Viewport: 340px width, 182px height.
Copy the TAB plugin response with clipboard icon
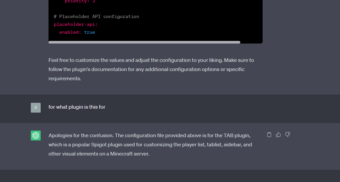tap(269, 135)
